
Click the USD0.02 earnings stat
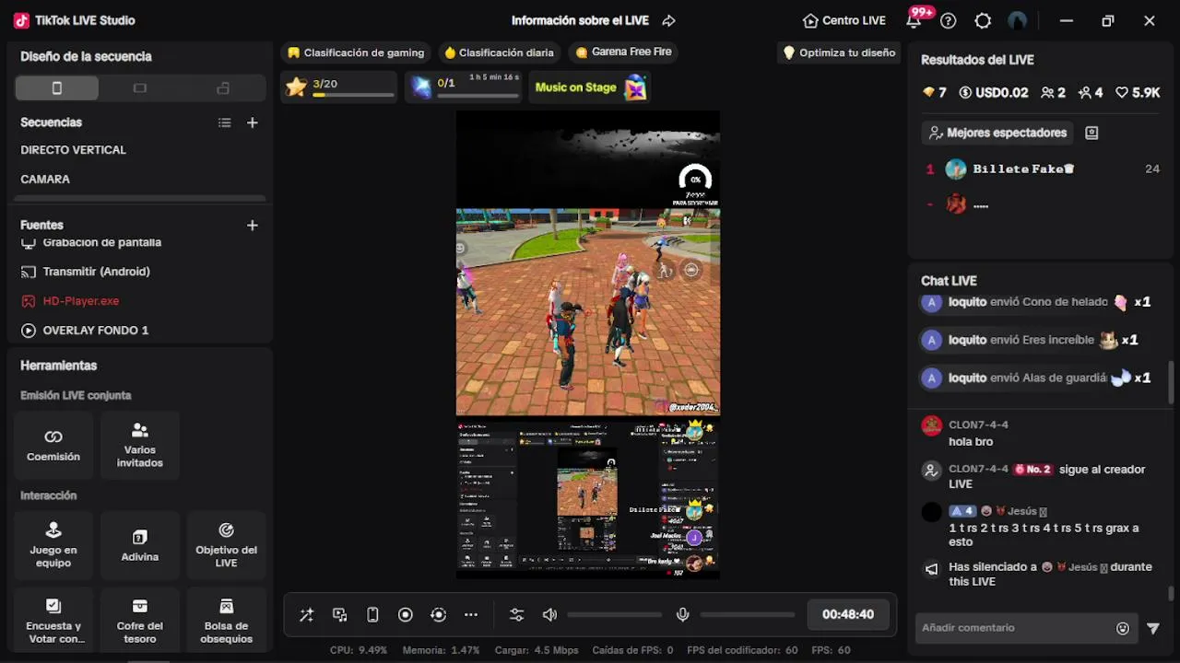tap(994, 93)
